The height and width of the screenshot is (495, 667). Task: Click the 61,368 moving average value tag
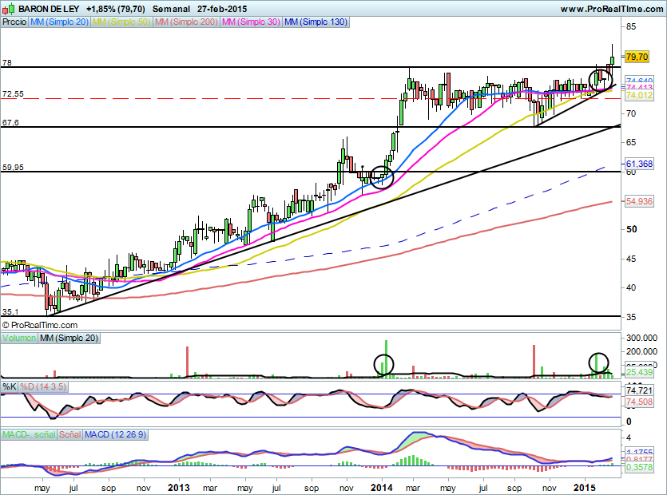coord(639,164)
